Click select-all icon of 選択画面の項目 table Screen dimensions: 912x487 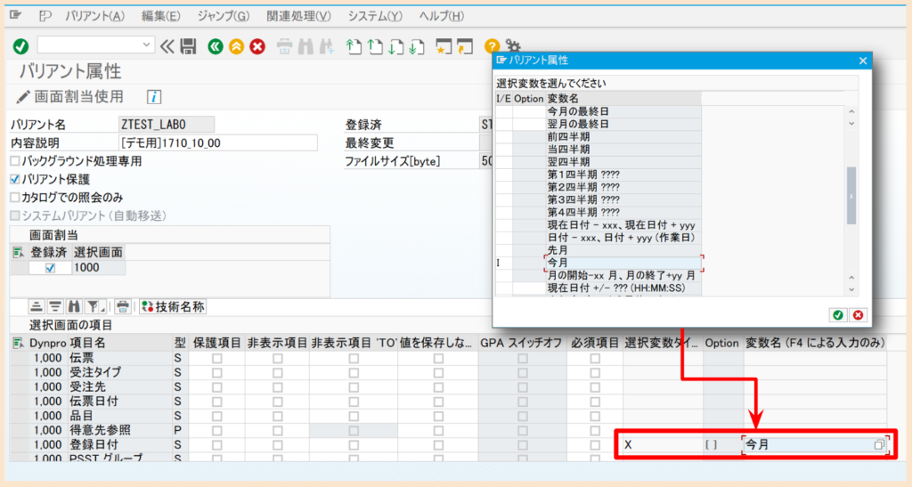(18, 344)
